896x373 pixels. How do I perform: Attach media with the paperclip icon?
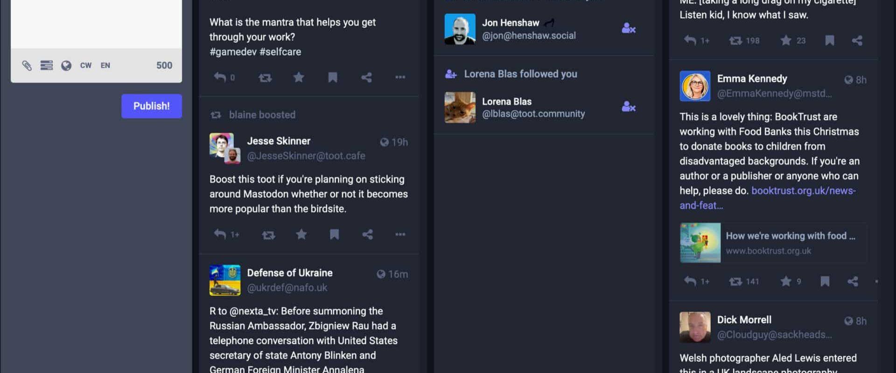coord(27,65)
